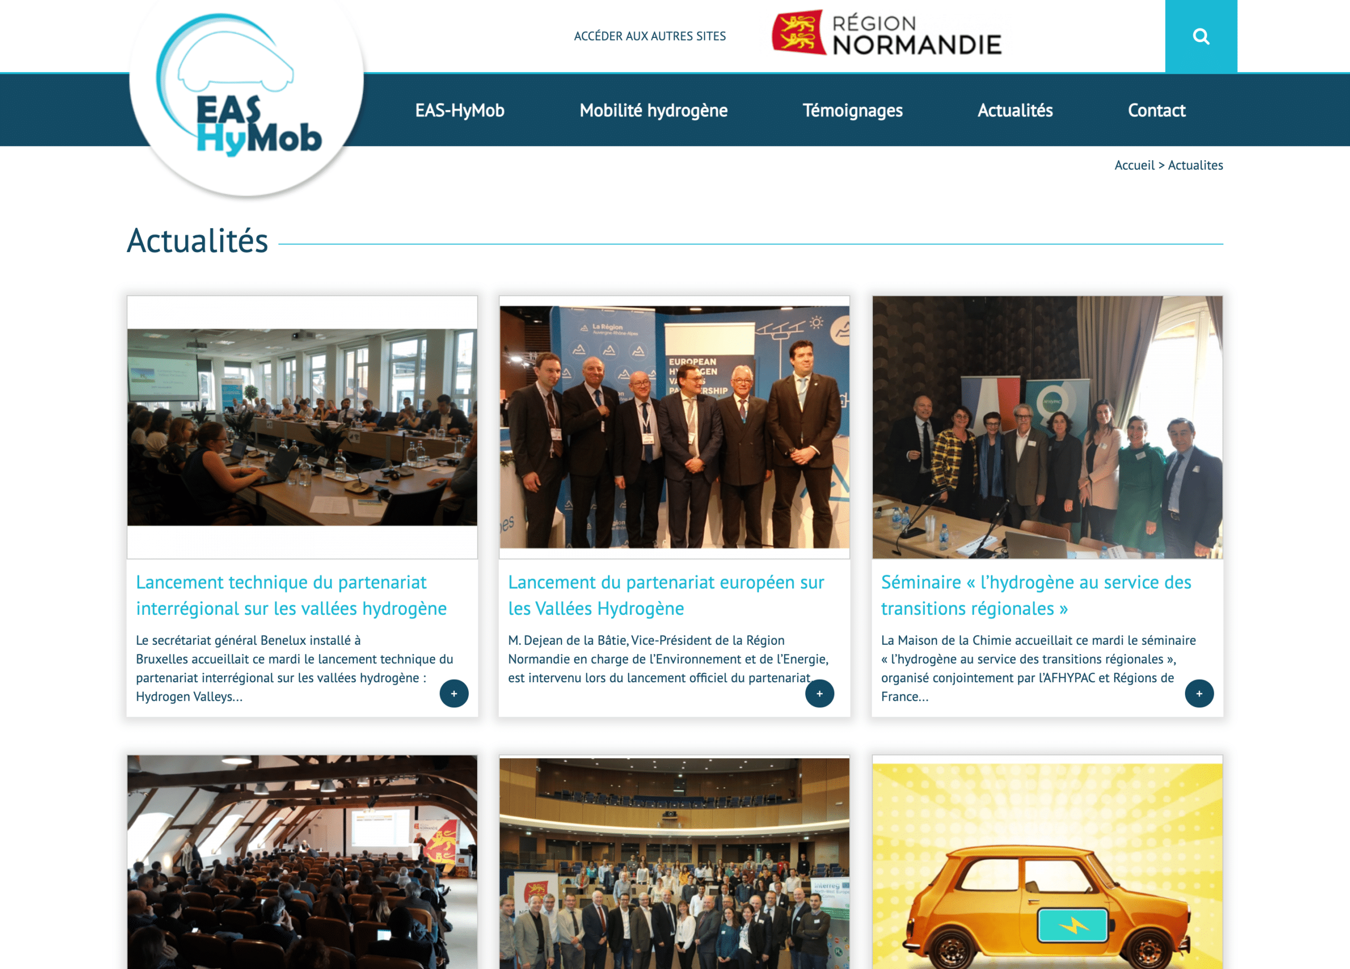The width and height of the screenshot is (1350, 969).
Task: Click the Région Normandie logo
Action: click(886, 33)
